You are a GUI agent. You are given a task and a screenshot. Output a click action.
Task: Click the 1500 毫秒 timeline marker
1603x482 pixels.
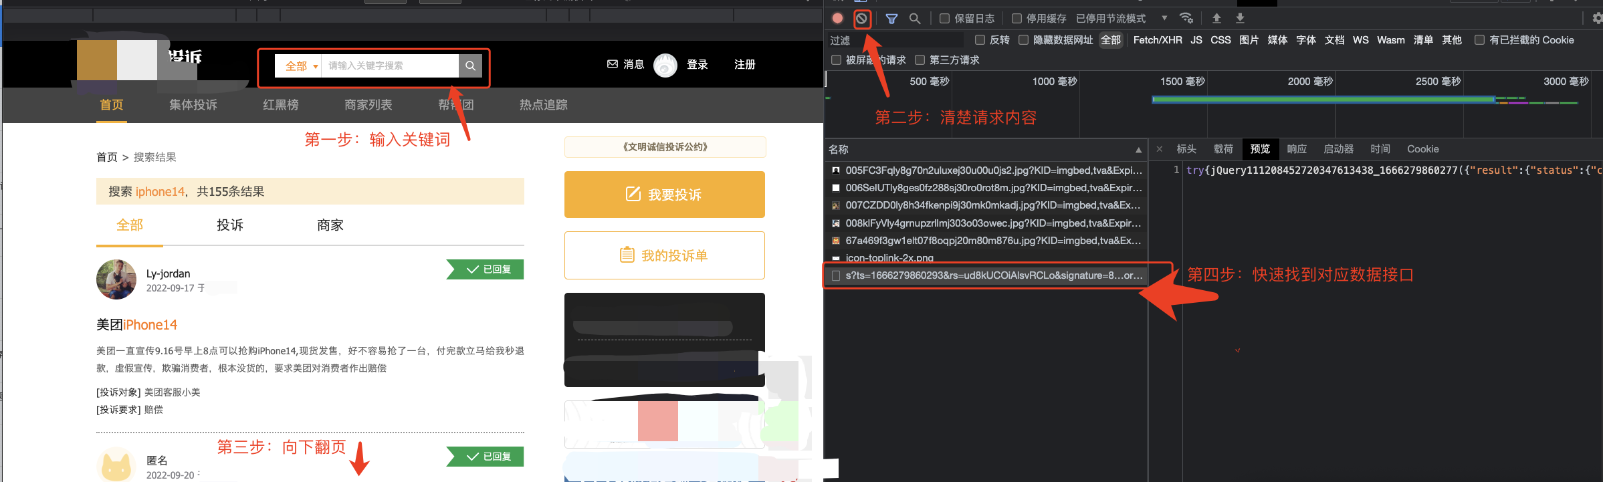coord(1182,82)
